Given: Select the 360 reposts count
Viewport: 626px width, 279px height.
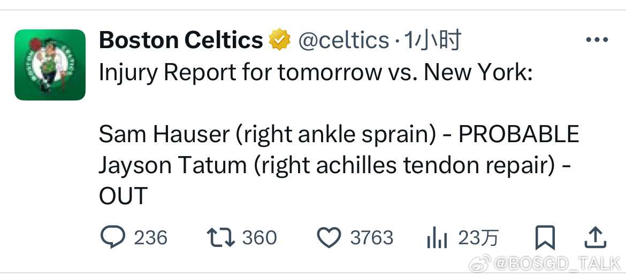Looking at the screenshot, I should (259, 238).
